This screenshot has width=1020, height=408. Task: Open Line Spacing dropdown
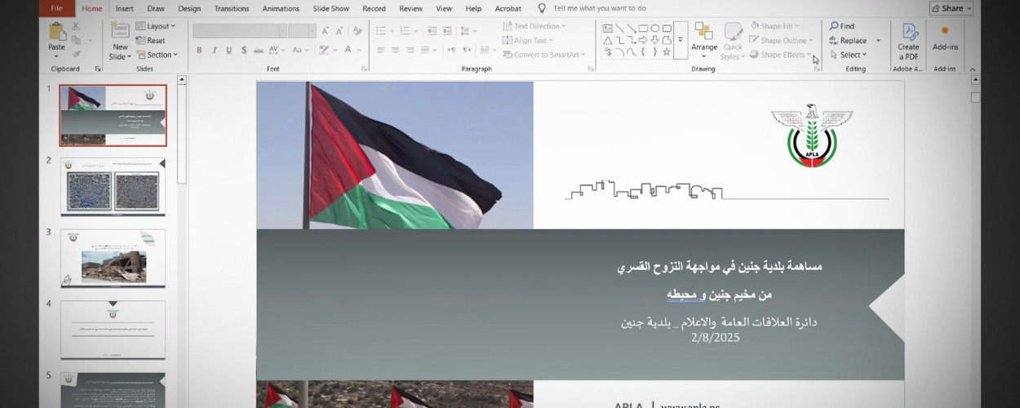[x=470, y=31]
